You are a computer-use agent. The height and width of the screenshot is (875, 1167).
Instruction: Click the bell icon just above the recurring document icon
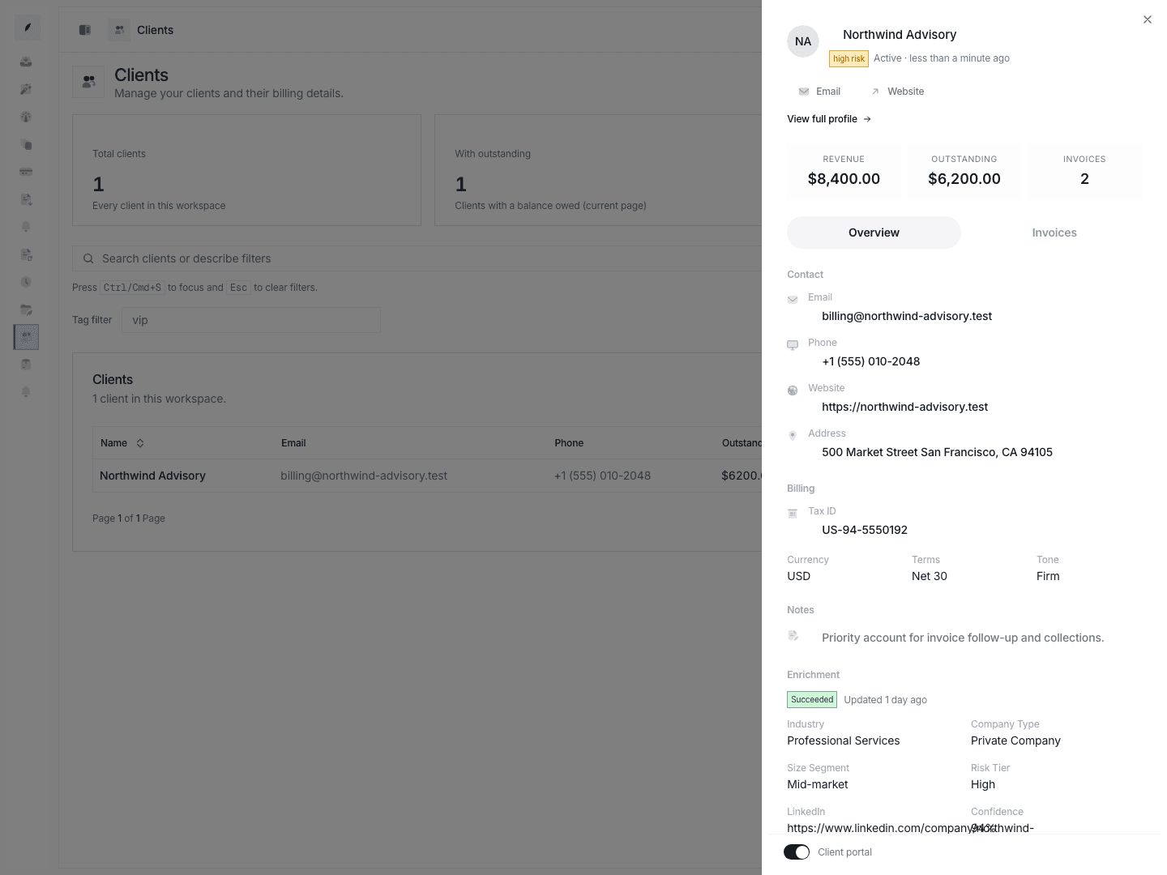(26, 227)
